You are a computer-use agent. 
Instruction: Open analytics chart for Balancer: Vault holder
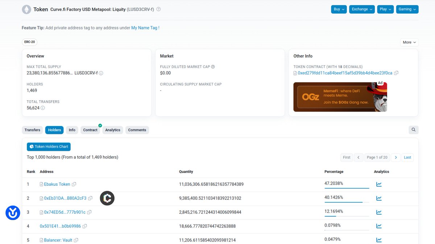tap(379, 240)
